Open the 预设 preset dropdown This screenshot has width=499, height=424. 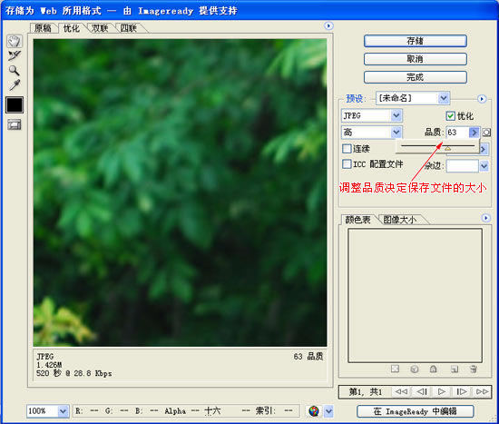coord(413,98)
